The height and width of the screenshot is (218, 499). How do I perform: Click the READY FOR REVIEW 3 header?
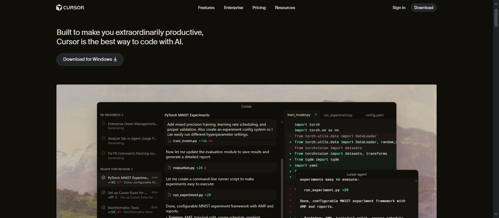pyautogui.click(x=116, y=169)
